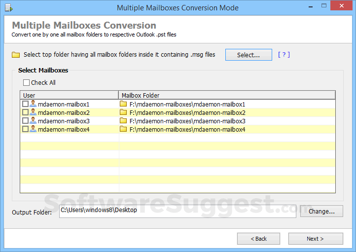Click the folder icon beside the select-folder instruction
Viewport: 356px width, 252px height.
(x=16, y=55)
